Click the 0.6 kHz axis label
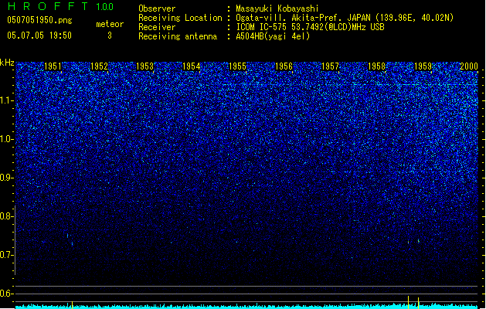 [6, 294]
